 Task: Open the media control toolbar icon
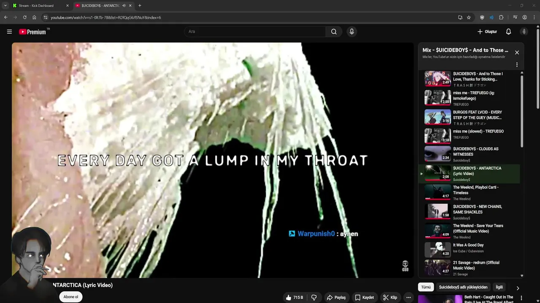[x=515, y=17]
